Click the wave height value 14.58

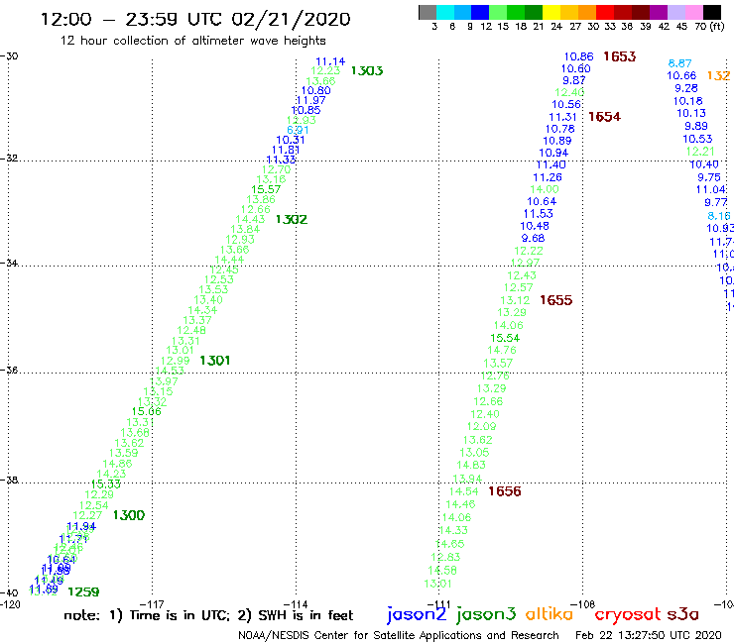(x=442, y=571)
